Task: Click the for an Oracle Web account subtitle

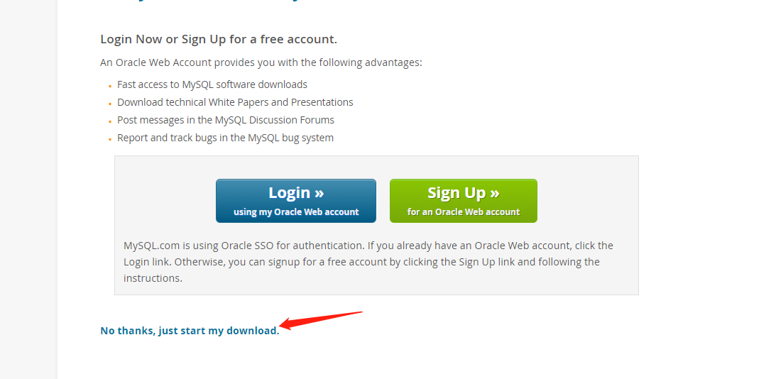Action: point(463,212)
